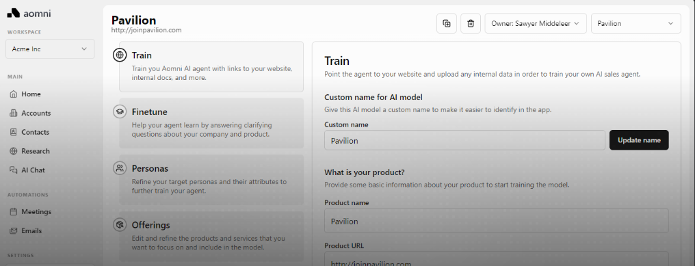Click the "What is your product?" heading
Screen dimensions: 695x266
coord(365,172)
